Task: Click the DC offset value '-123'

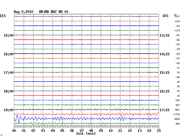Action: click(x=177, y=21)
